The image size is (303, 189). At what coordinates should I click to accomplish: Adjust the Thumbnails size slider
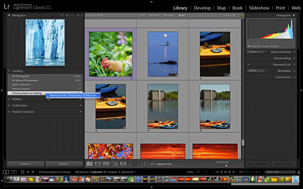[226, 165]
